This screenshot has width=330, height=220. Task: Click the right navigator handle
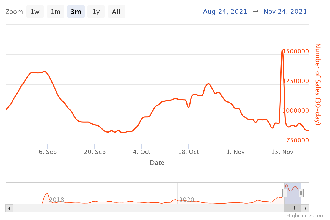pyautogui.click(x=301, y=193)
